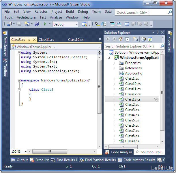Toggle the Solution Explorer auto-hide pin
The width and height of the screenshot is (176, 173).
pos(158,32)
